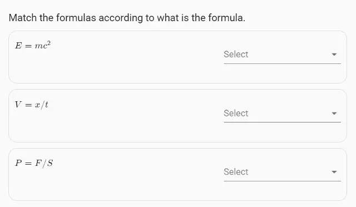Click the P = F/S formula text
The width and height of the screenshot is (356, 207).
pyautogui.click(x=34, y=163)
